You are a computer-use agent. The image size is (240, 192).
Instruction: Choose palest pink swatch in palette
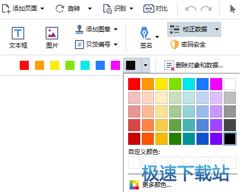point(134,98)
